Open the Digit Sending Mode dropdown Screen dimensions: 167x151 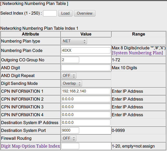72,83
